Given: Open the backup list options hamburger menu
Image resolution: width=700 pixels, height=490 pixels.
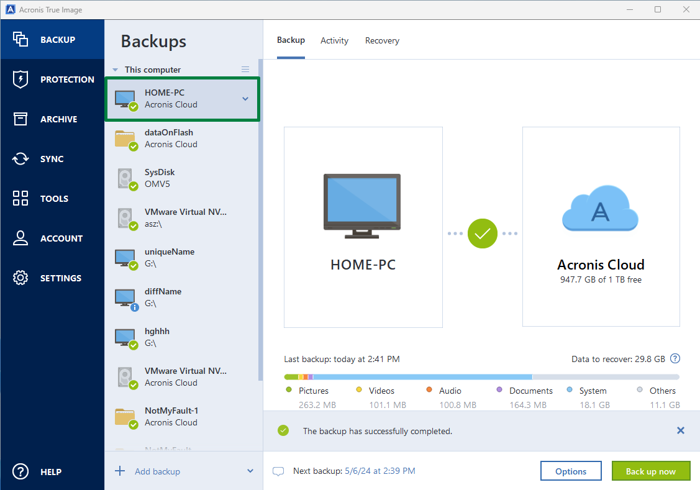Looking at the screenshot, I should [x=245, y=70].
